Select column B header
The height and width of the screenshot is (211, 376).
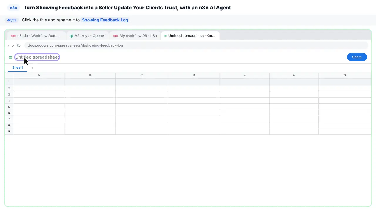click(90, 75)
